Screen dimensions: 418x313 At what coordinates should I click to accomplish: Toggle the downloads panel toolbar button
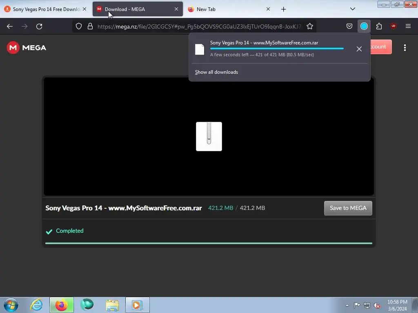(x=364, y=26)
